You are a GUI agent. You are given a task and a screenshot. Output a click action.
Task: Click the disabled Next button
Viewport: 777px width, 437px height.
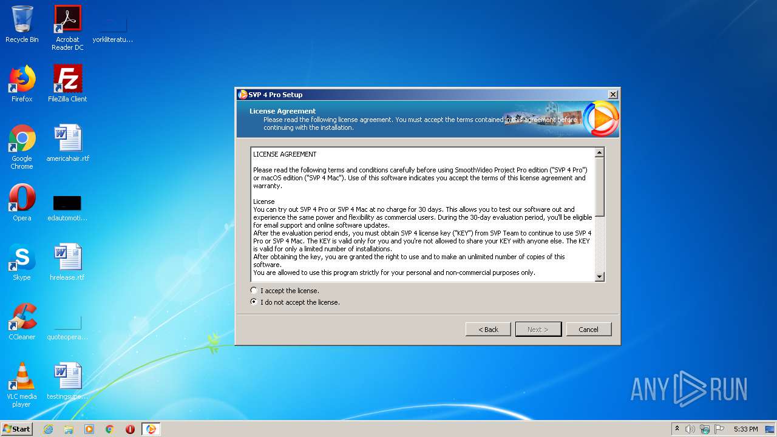(538, 329)
